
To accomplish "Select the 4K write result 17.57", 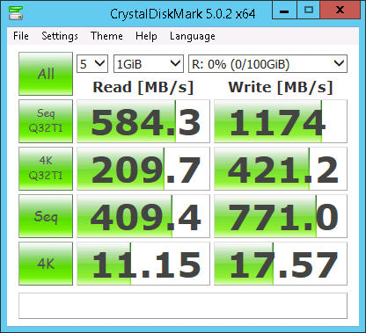I will click(x=281, y=264).
